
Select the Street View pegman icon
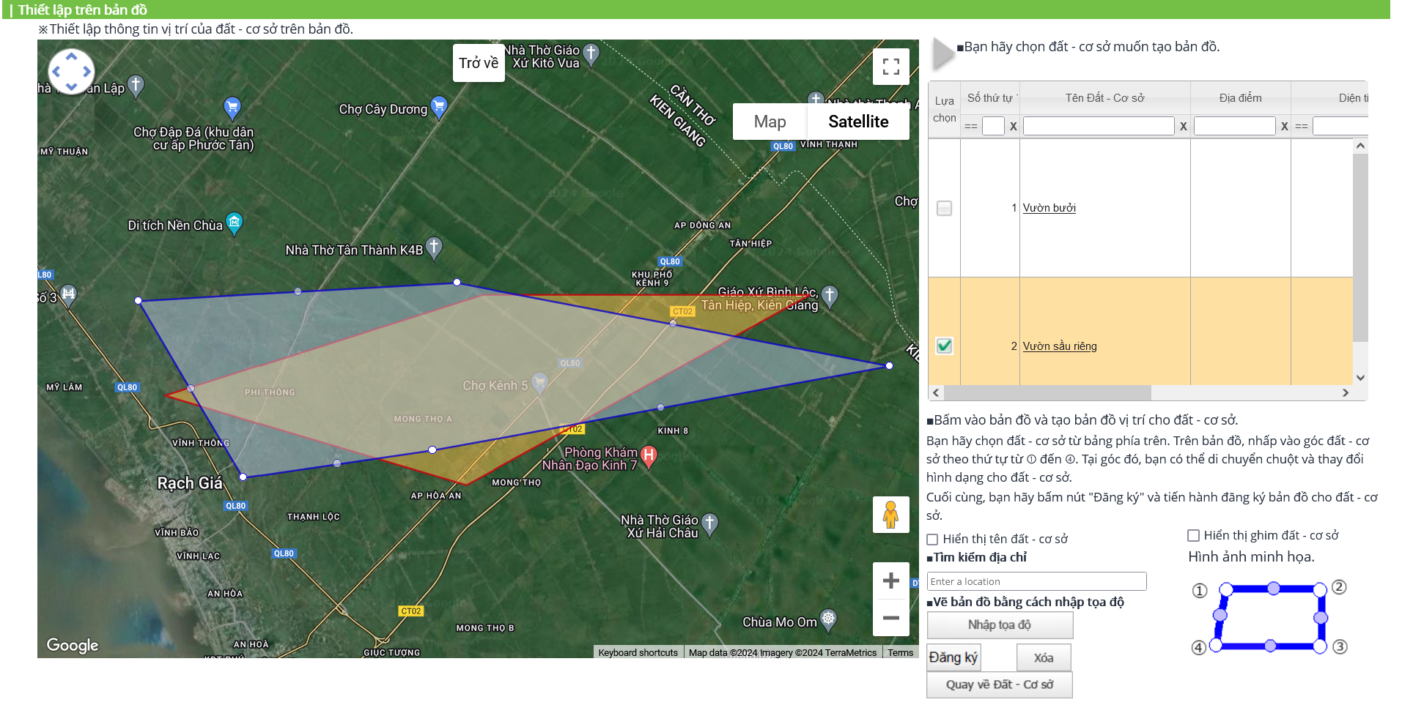(890, 515)
